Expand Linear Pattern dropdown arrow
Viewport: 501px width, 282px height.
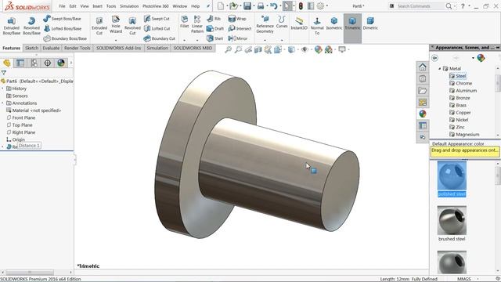197,40
